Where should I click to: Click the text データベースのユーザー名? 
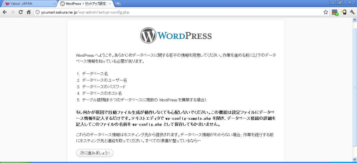click(104, 80)
